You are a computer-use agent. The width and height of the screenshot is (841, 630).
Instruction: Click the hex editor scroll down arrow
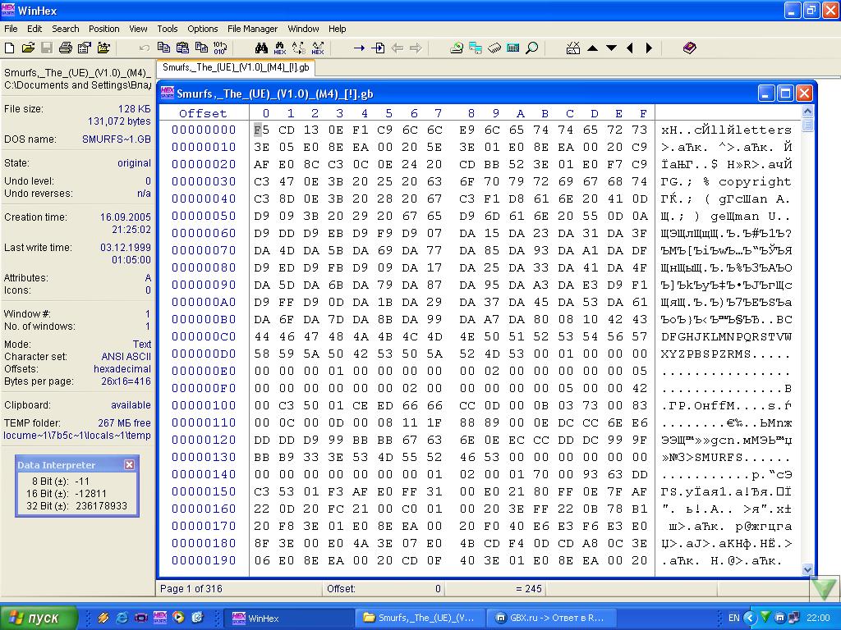pos(807,569)
